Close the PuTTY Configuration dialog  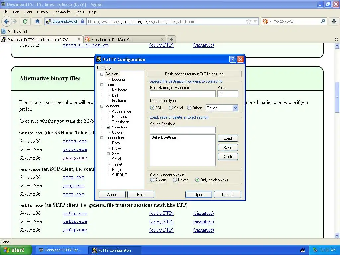pyautogui.click(x=240, y=59)
